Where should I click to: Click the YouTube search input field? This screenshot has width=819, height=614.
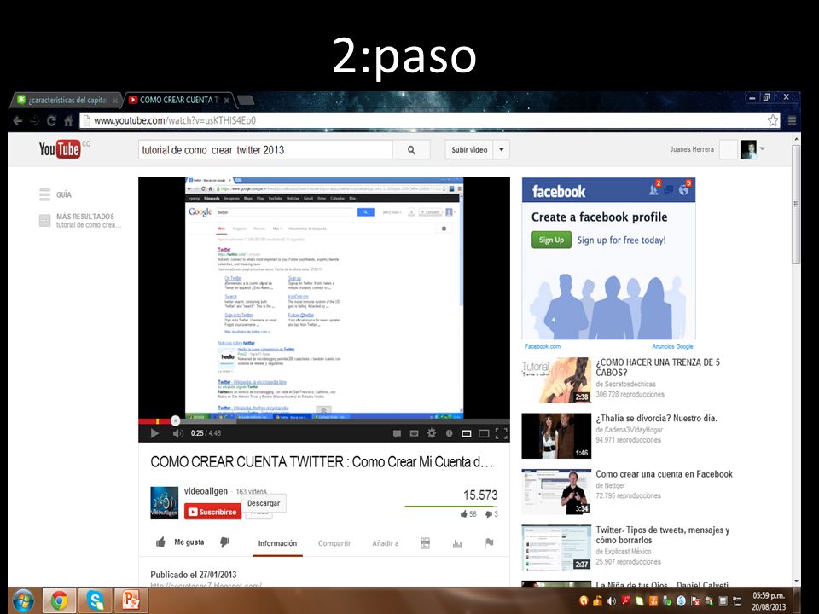point(265,150)
